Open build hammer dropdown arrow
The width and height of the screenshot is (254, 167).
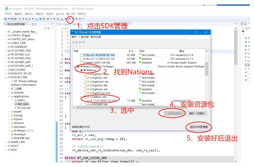23,19
